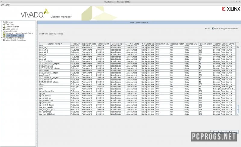Select the xxv_eth_baselir license row
Viewport: 241px width, 147px height.
click(x=137, y=107)
